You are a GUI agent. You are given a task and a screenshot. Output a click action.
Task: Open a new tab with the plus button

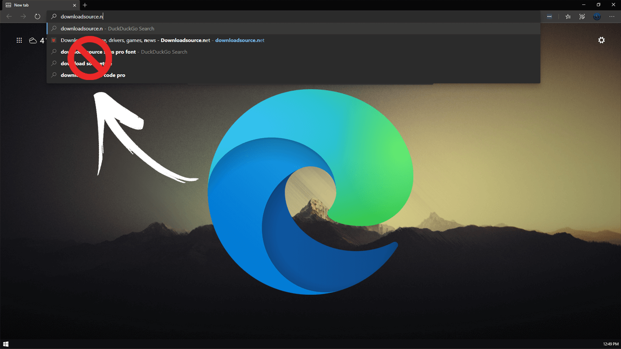tap(85, 5)
